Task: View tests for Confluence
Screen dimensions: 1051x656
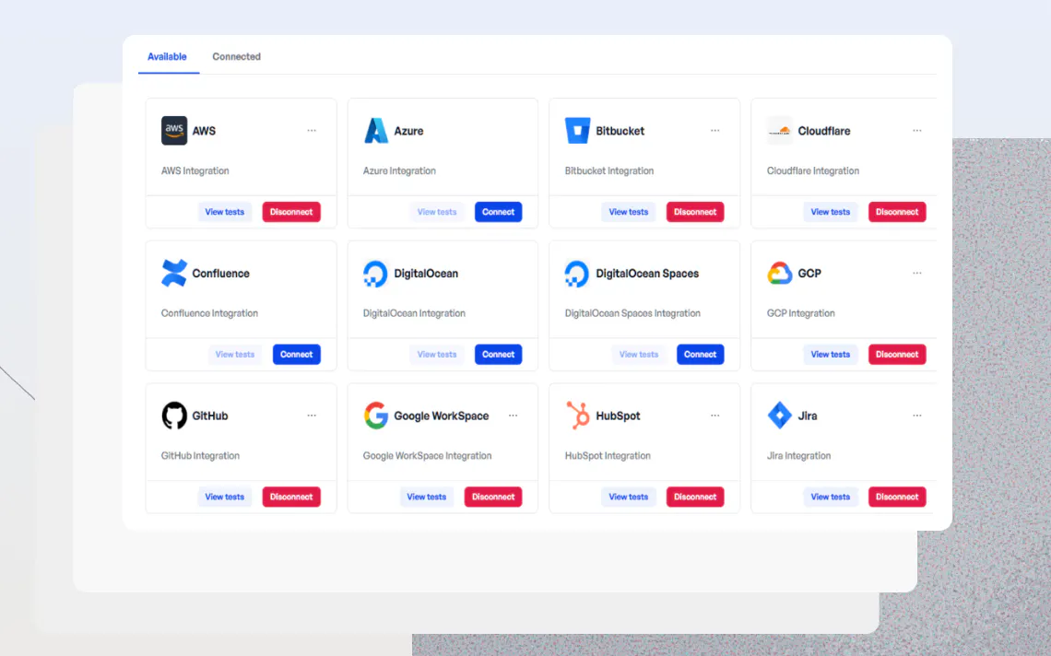Action: click(x=234, y=355)
